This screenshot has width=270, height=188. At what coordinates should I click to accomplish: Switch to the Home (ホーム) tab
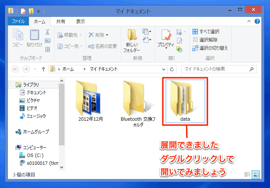(40, 22)
